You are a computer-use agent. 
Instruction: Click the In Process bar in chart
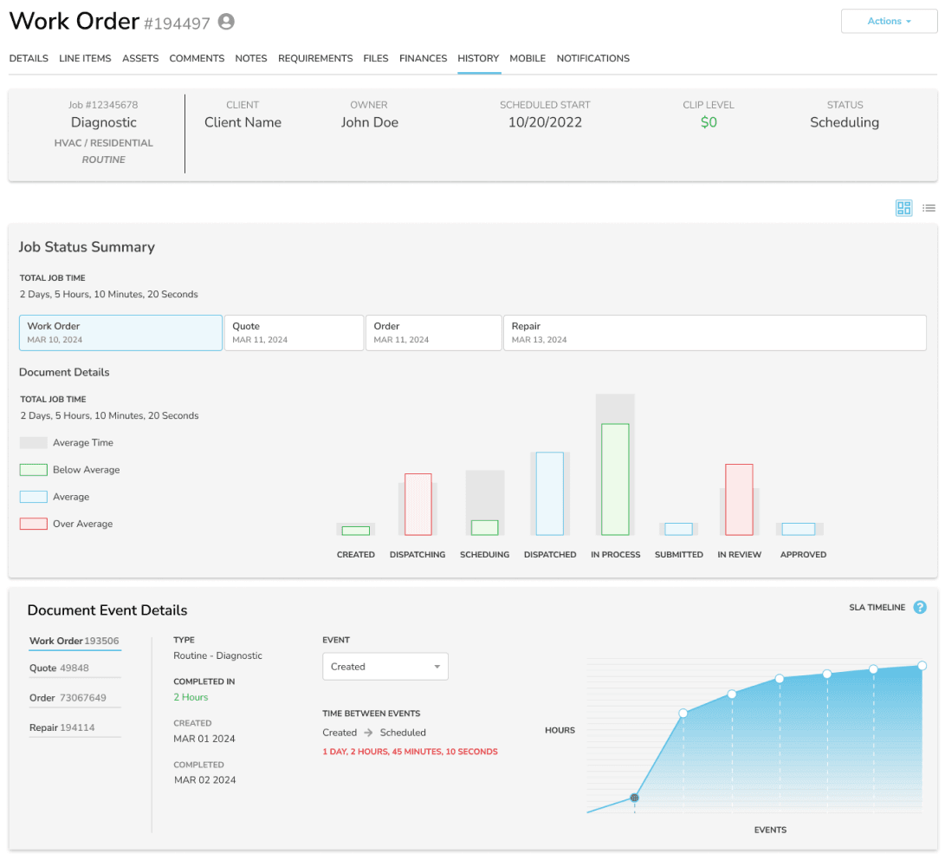point(615,479)
